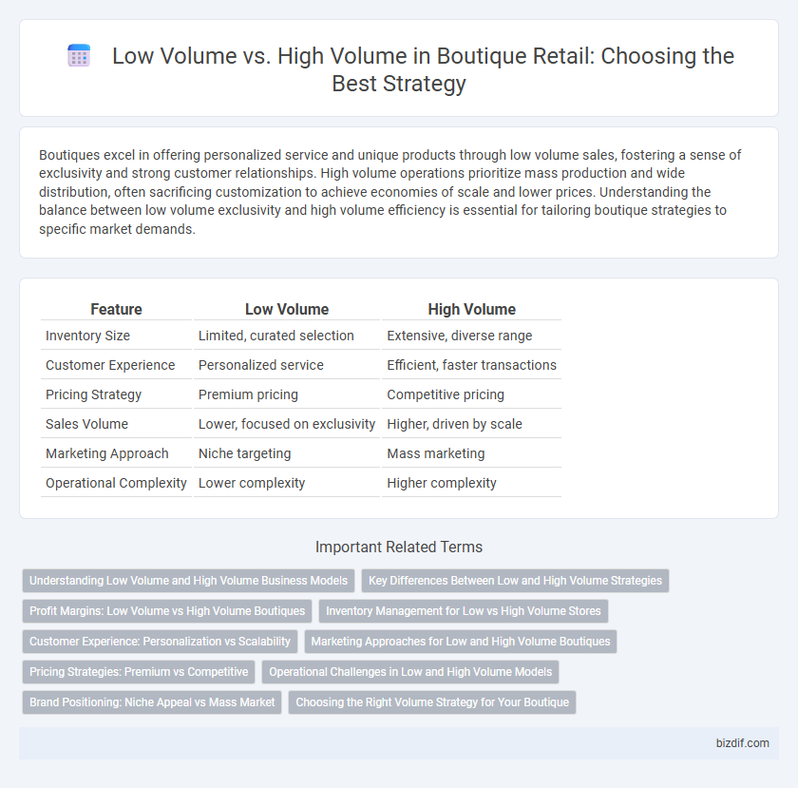Screen dimensions: 798x788
Task: Click the 'Important Related Terms' heading
Action: pos(399,548)
